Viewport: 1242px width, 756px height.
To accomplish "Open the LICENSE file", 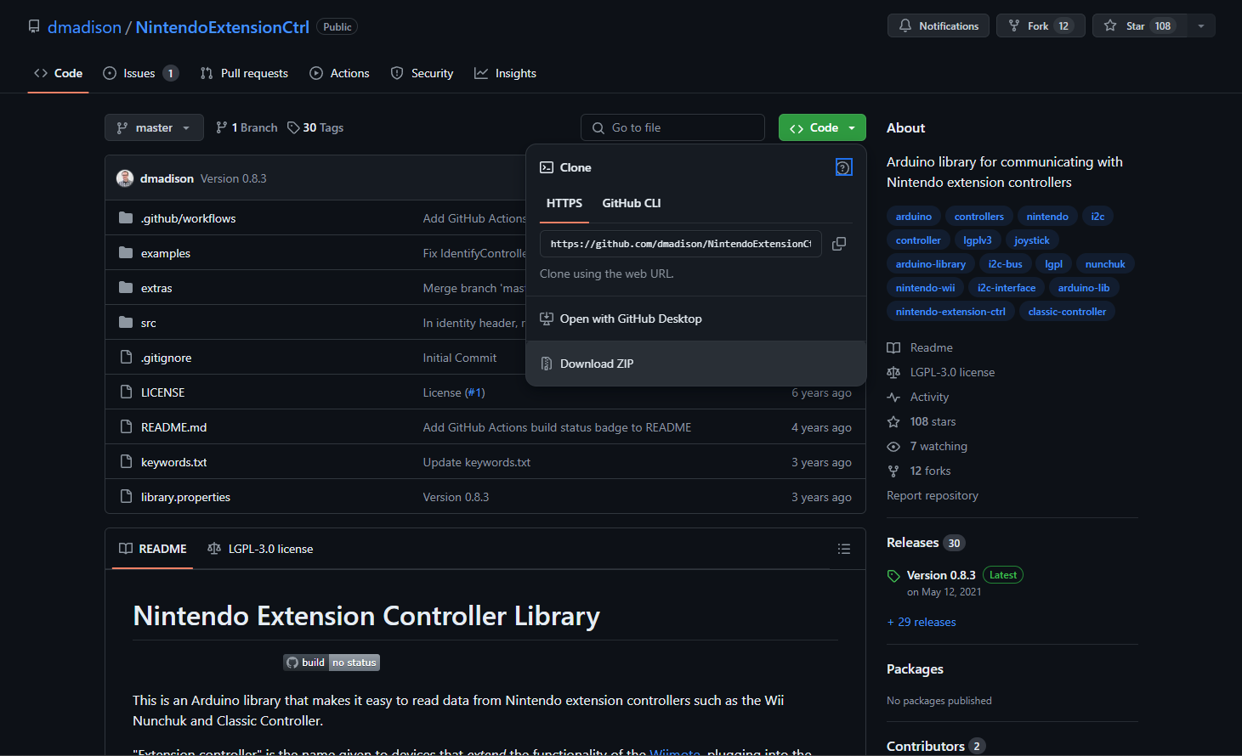I will [x=163, y=392].
